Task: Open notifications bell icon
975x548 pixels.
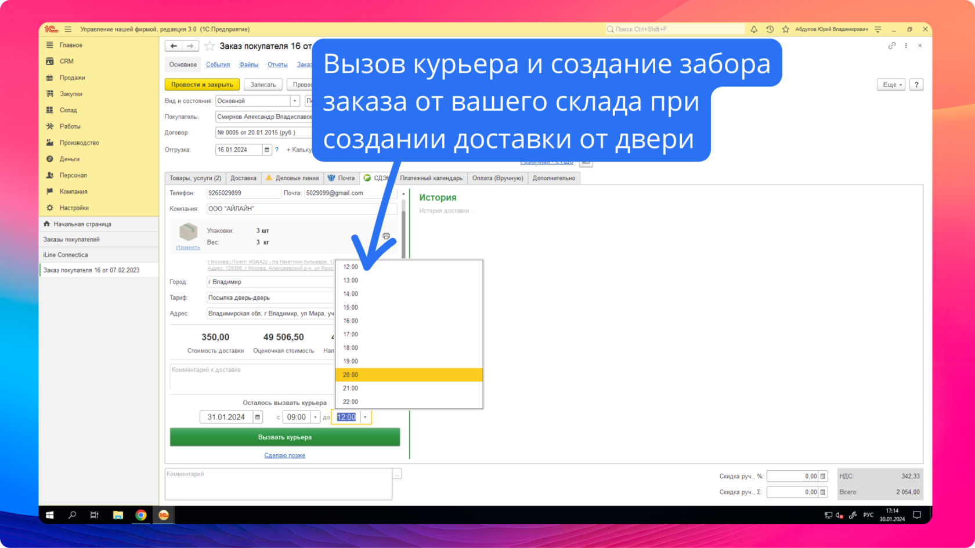Action: (x=754, y=29)
